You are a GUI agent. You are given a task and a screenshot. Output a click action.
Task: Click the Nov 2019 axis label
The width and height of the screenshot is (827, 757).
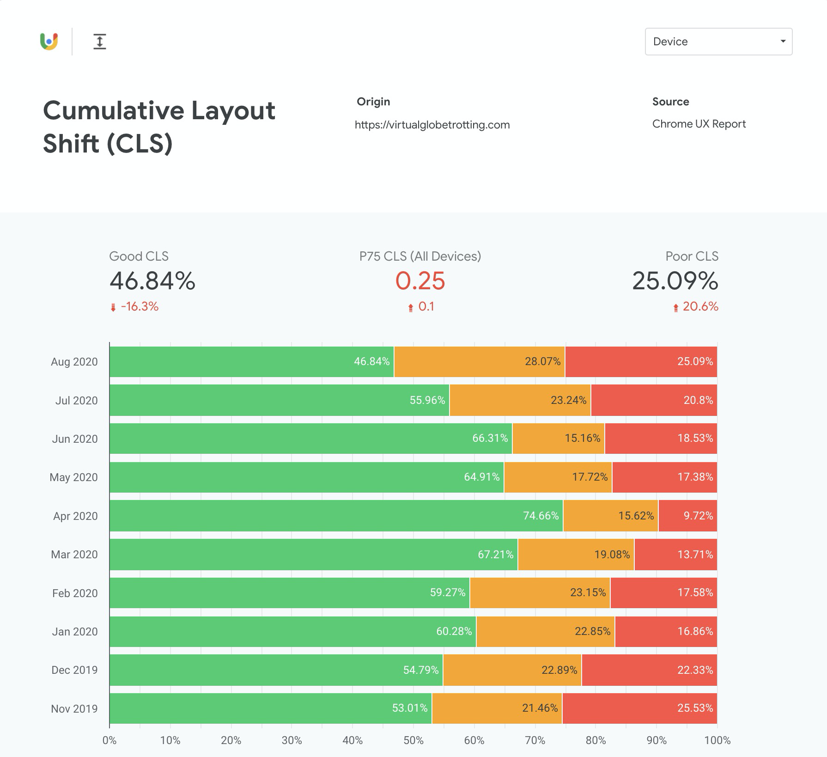(74, 708)
